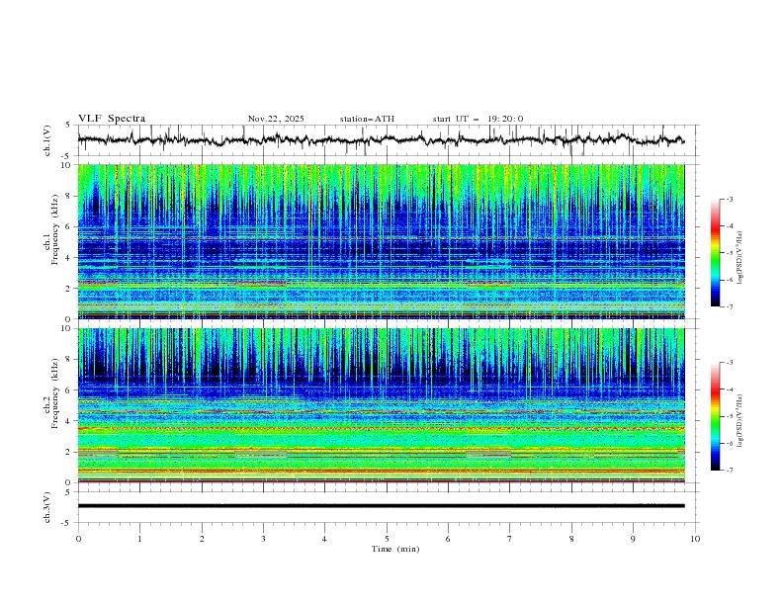Click the ch.2 spectrogram color bar
Viewport: 783px width, 605px height.
[715, 416]
